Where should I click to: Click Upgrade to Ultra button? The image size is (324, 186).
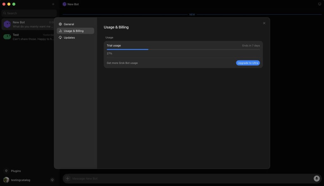point(248,63)
